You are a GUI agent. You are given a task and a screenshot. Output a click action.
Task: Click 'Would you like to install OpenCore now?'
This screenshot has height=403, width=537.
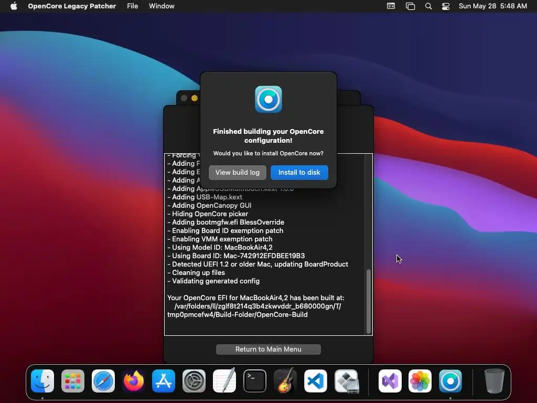coord(268,153)
